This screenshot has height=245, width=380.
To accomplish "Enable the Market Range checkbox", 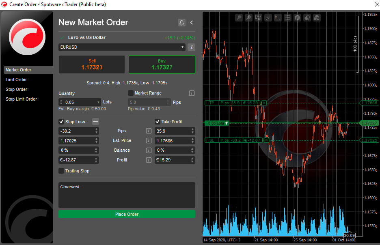I will pos(131,93).
